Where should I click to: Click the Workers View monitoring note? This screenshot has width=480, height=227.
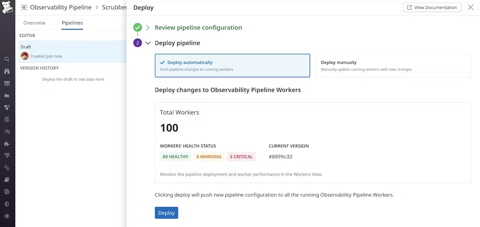pyautogui.click(x=241, y=174)
